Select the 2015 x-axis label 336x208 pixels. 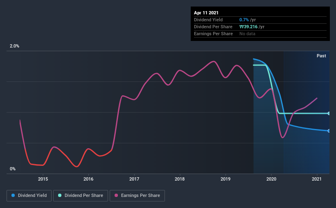pos(43,179)
